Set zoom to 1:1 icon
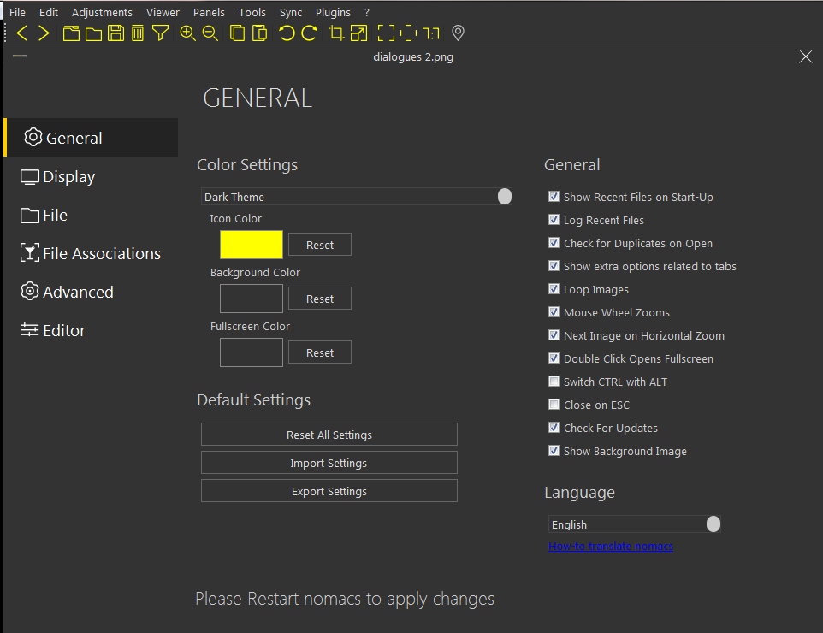Image resolution: width=823 pixels, height=633 pixels. [x=431, y=33]
